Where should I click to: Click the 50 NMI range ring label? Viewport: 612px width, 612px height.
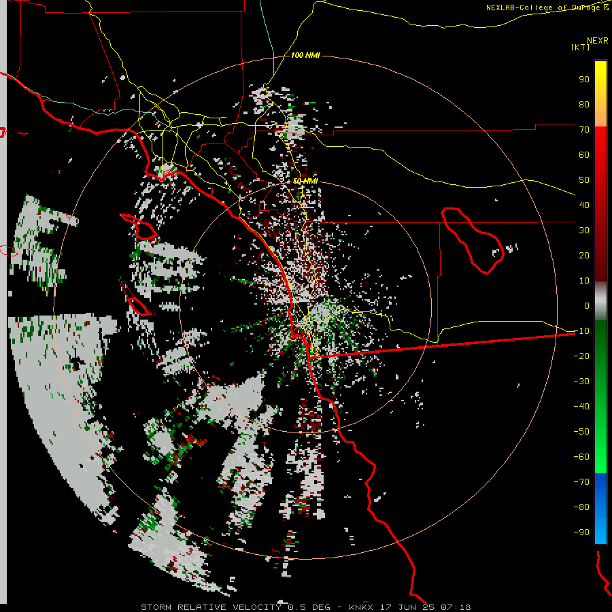(305, 182)
